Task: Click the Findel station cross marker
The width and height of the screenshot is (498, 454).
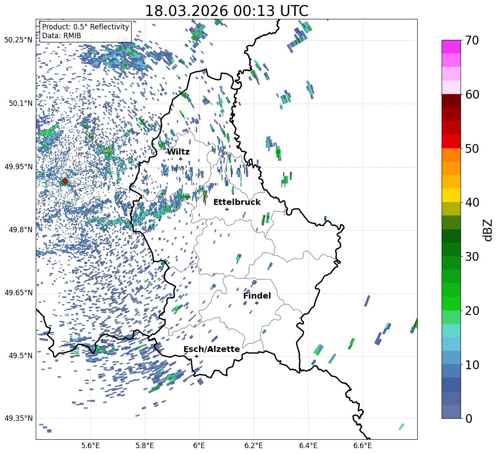Action: coord(257,303)
